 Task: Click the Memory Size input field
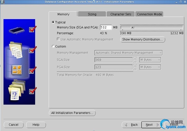(x=106, y=27)
